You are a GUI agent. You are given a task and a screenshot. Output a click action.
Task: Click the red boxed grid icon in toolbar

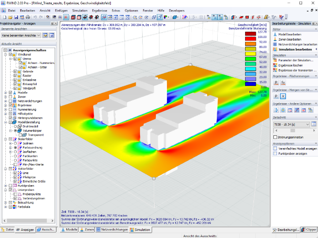(x=66, y=17)
